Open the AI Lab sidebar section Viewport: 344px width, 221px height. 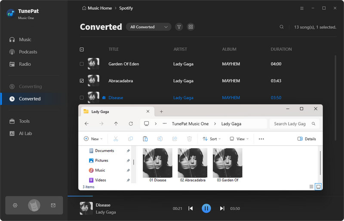[25, 133]
